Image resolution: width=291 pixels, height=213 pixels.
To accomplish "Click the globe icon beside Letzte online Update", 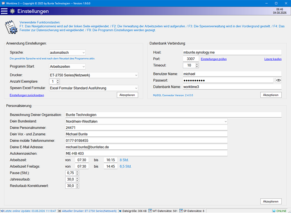I will [2, 211].
